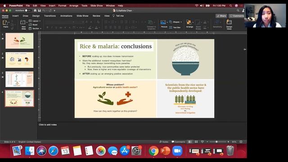Viewport: 288px width, 162px height.
Task: Switch to Normal view in status bar
Action: pyautogui.click(x=190, y=142)
